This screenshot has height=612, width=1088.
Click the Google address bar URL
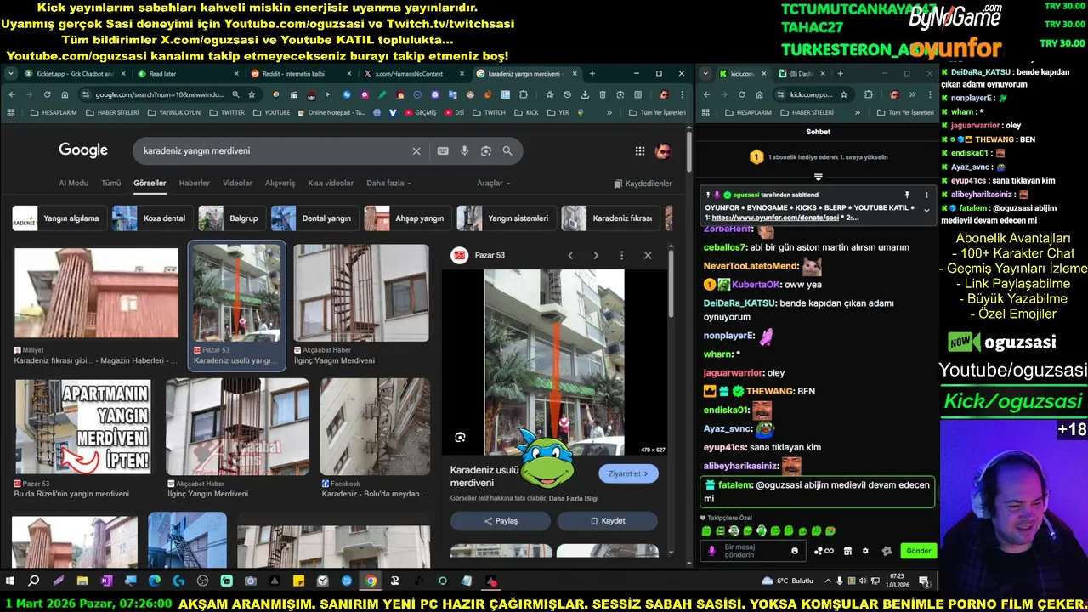pos(161,94)
